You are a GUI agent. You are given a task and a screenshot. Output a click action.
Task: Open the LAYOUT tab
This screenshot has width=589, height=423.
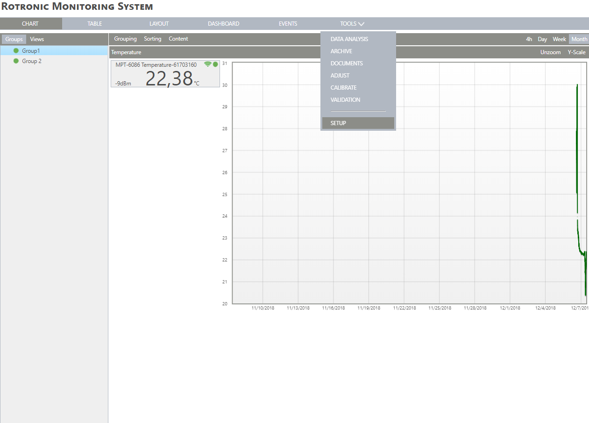coord(159,24)
